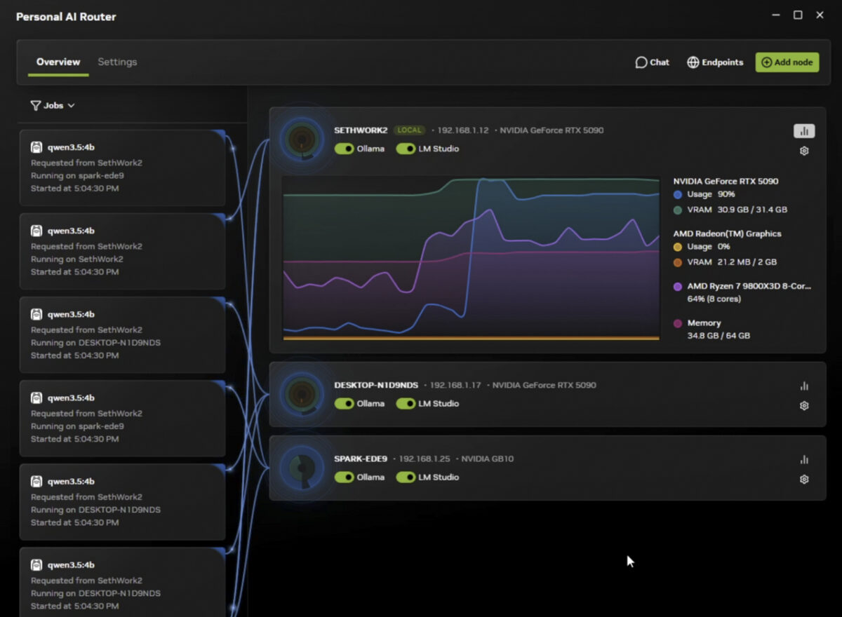Image resolution: width=842 pixels, height=617 pixels.
Task: Show DESKTOP-N1D9NDS stats chart icon
Action: tap(804, 386)
